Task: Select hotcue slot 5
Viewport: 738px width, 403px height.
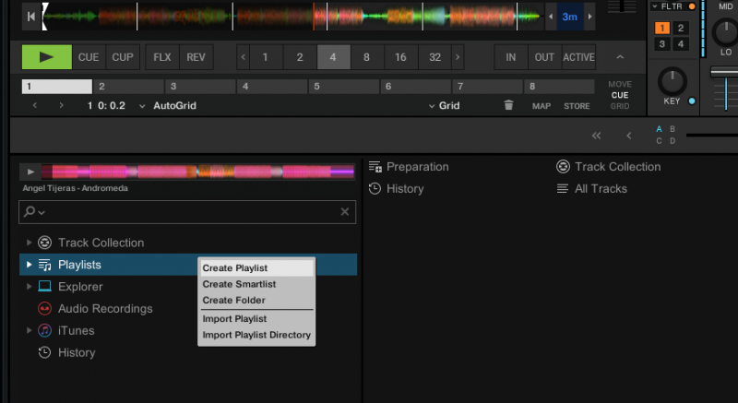Action: 344,86
